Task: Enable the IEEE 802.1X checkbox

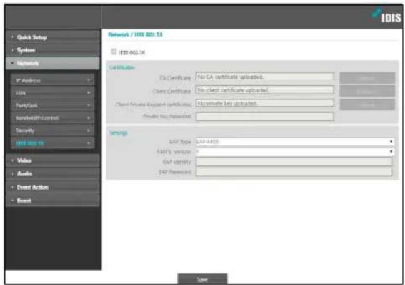Action: (114, 52)
